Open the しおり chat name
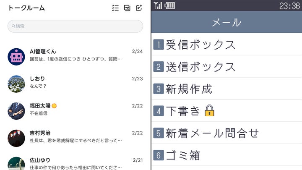This screenshot has width=302, height=170. point(37,78)
